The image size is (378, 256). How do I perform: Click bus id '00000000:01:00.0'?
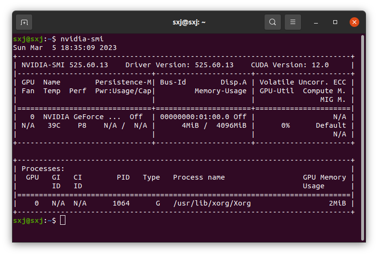(x=195, y=117)
